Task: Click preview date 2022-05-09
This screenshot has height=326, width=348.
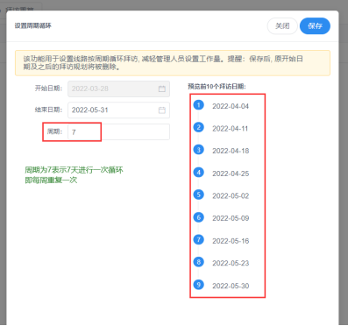Action: pyautogui.click(x=231, y=218)
